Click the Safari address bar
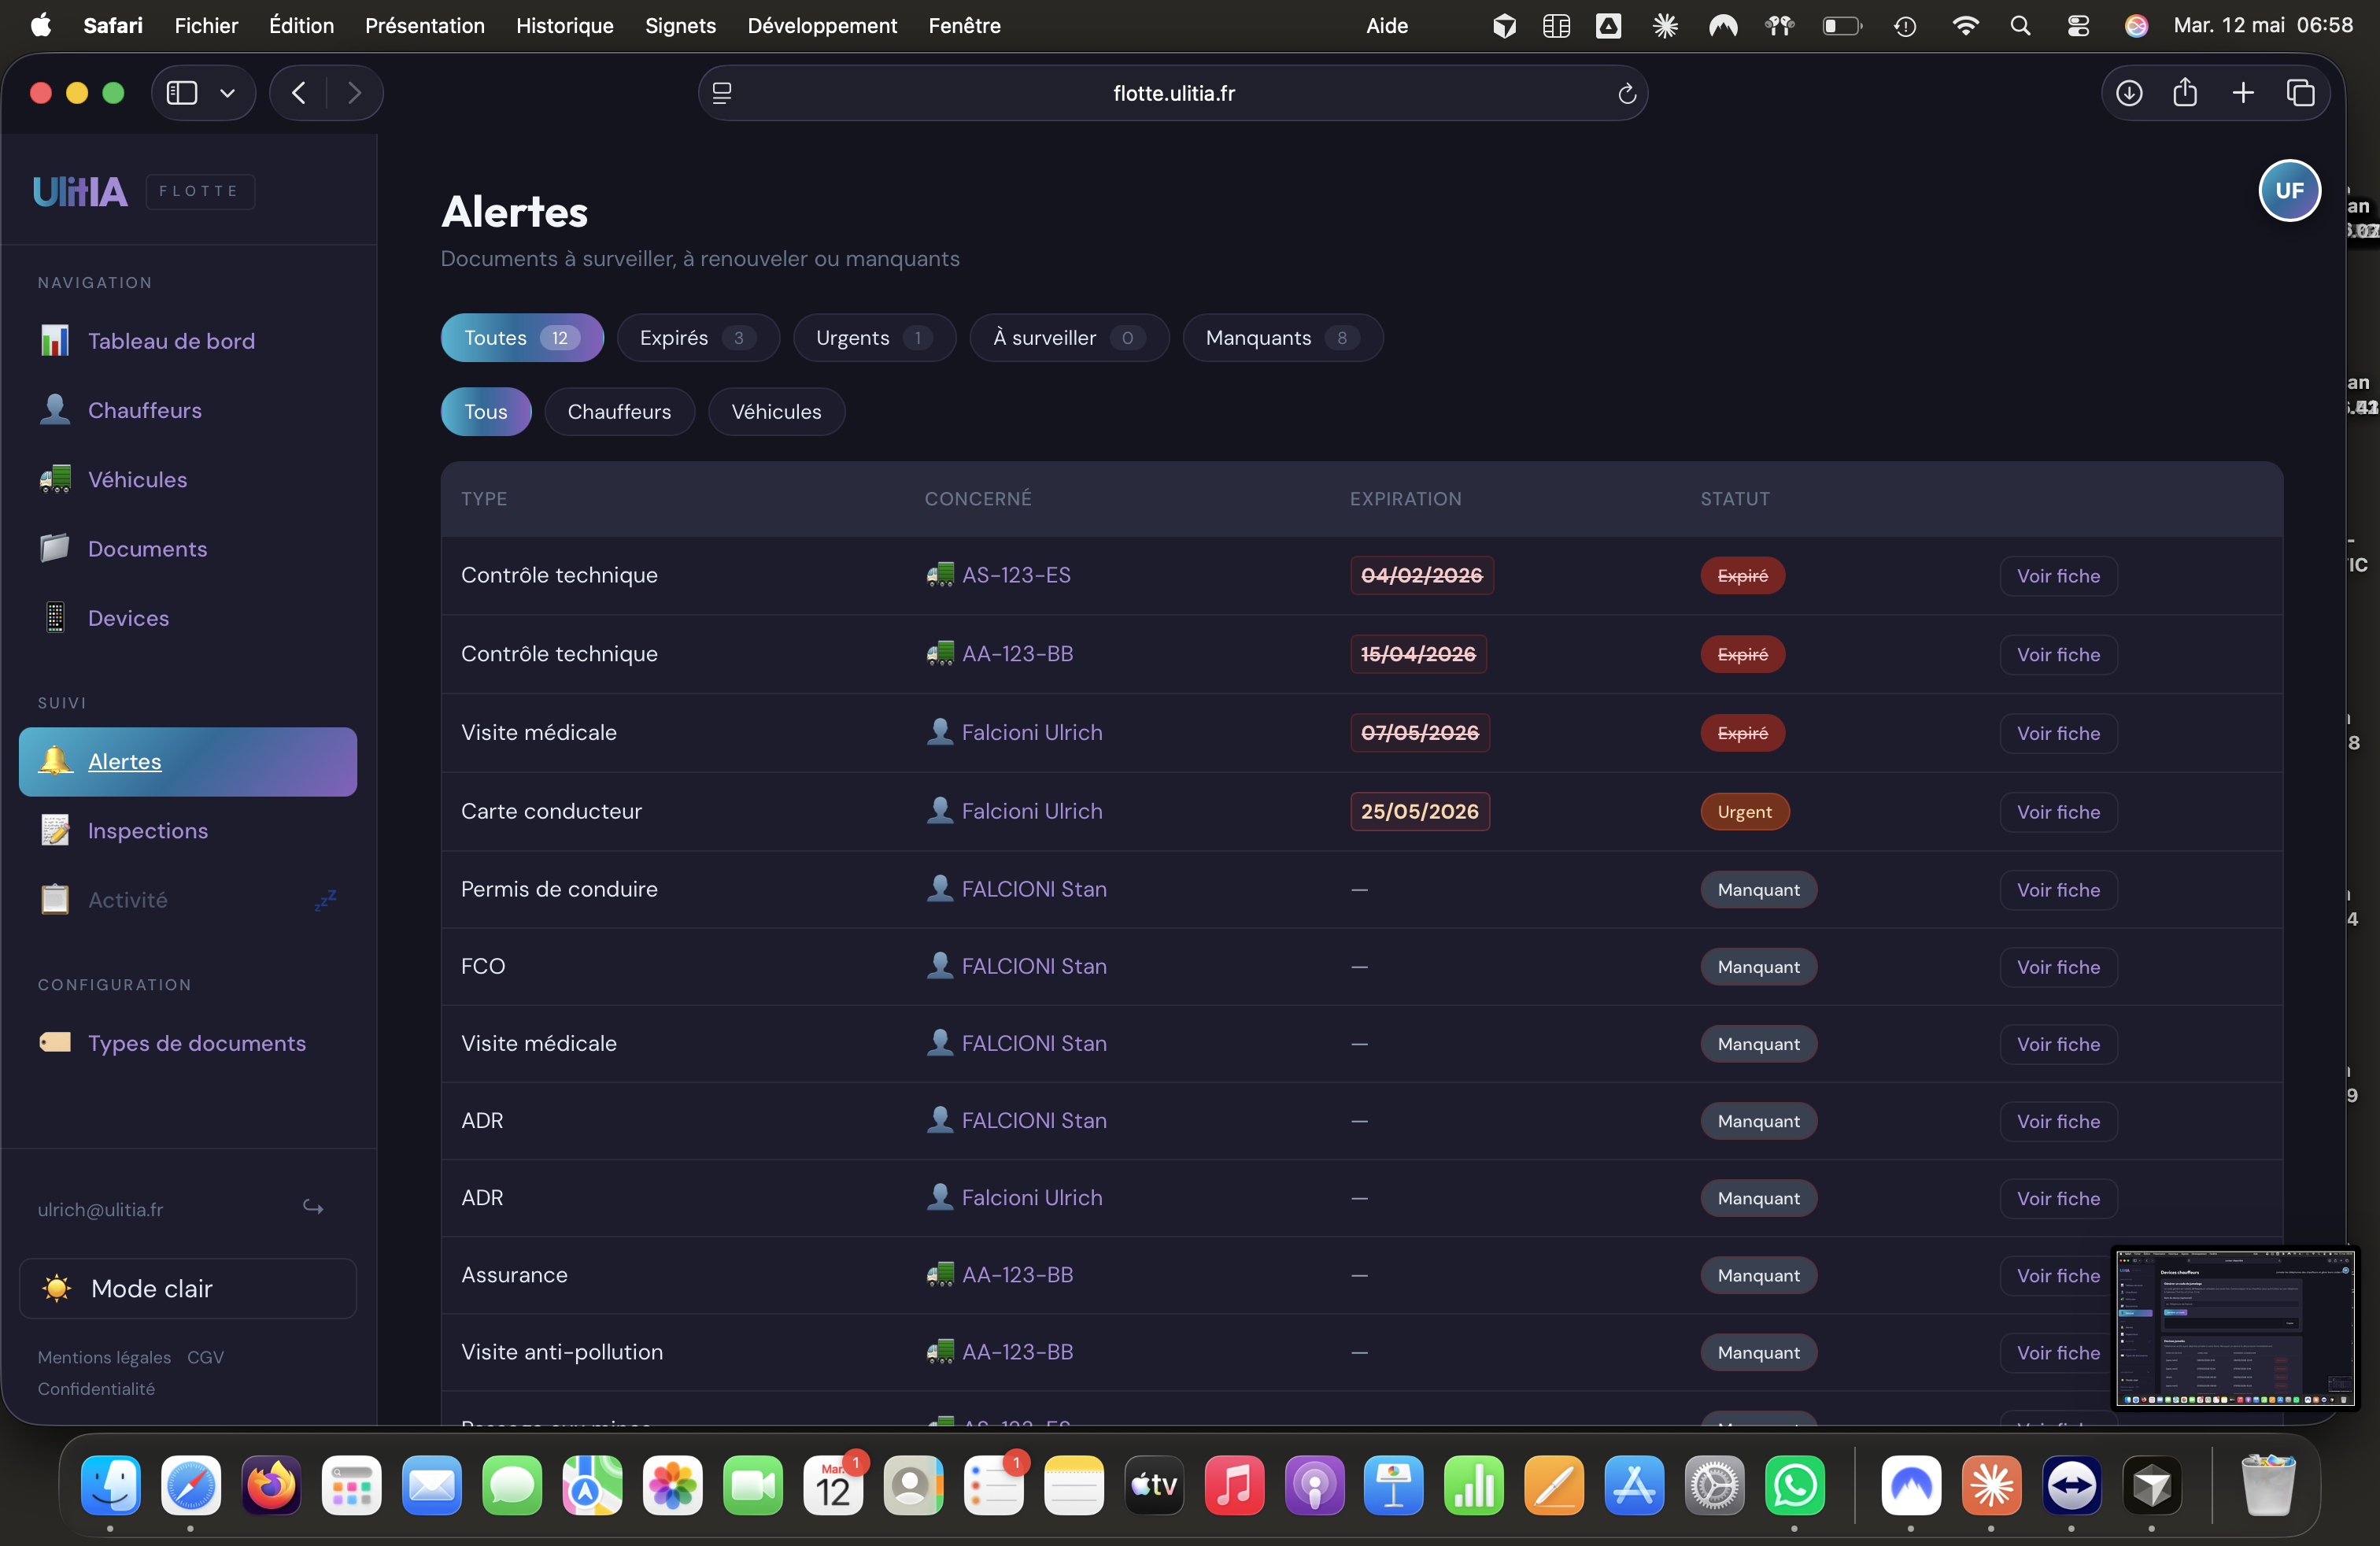 coord(1173,93)
